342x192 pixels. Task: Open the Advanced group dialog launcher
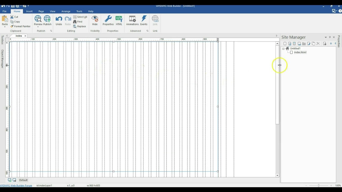tap(147, 31)
